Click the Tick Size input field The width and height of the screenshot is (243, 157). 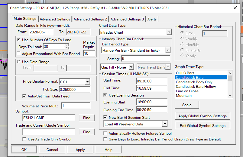75,89
